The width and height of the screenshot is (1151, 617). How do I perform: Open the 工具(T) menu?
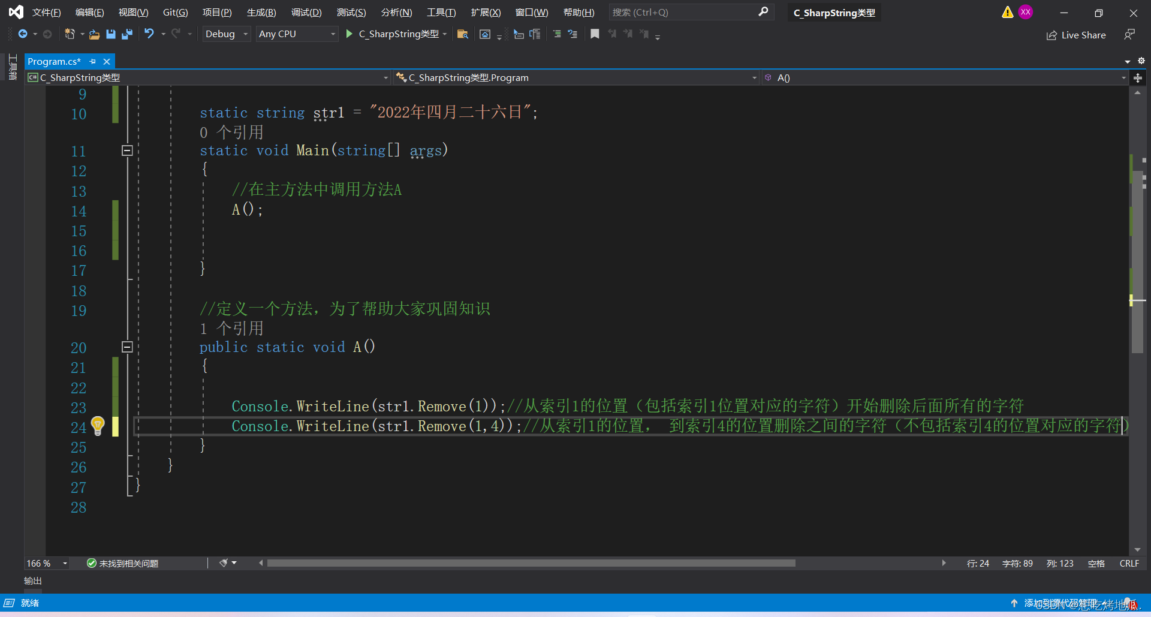(x=441, y=13)
